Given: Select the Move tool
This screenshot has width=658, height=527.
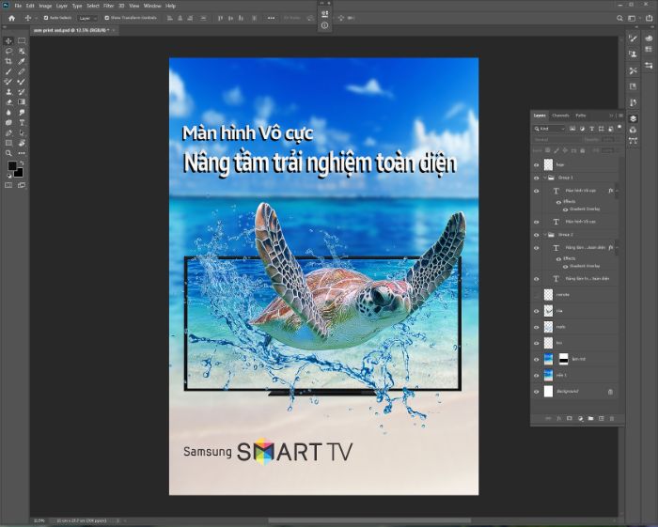Looking at the screenshot, I should point(8,40).
